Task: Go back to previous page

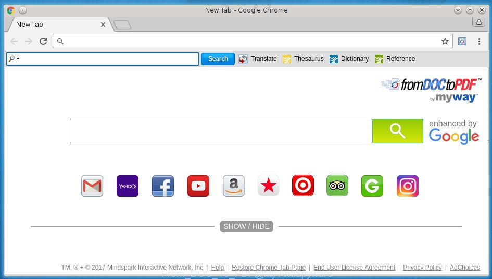Action: point(14,41)
